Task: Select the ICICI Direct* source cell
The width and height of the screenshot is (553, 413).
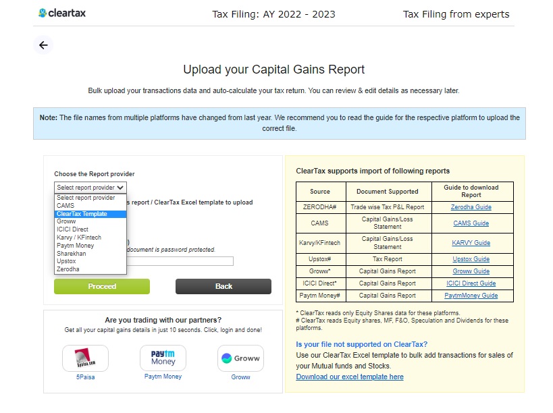Action: click(321, 283)
